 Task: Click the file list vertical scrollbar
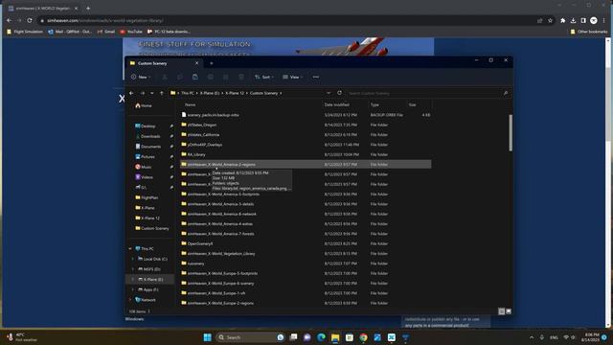coord(511,133)
